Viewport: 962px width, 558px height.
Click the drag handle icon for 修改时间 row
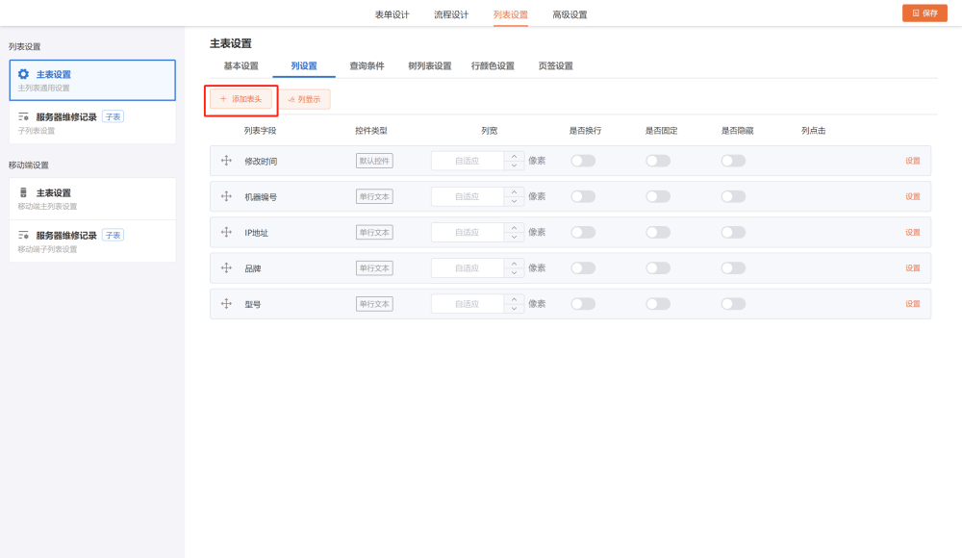[227, 161]
